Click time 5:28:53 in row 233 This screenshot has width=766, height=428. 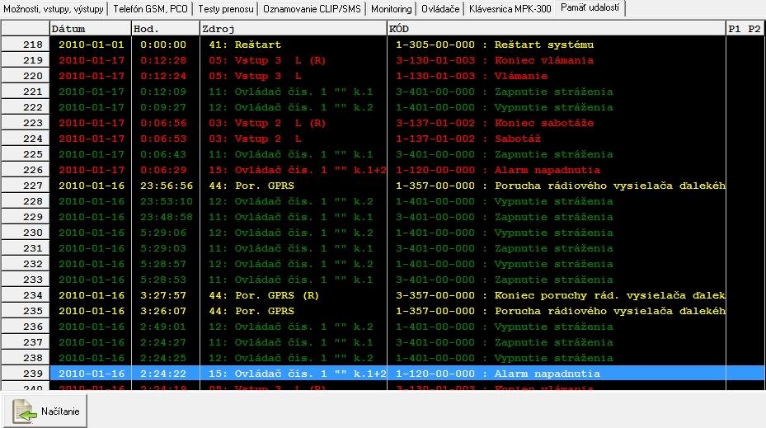pos(163,279)
